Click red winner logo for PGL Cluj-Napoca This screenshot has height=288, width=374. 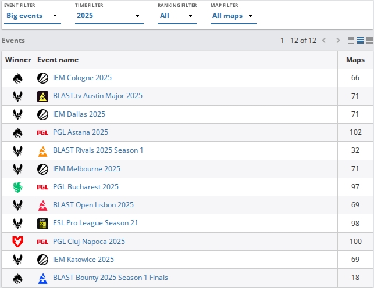17,242
